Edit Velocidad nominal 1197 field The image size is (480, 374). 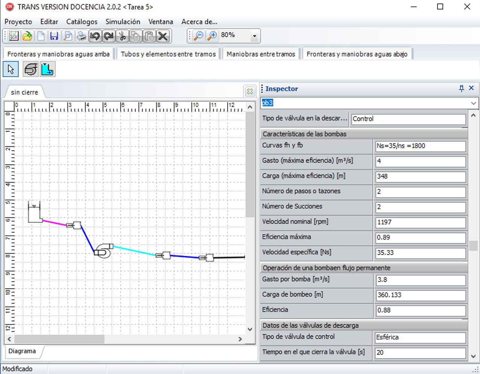(x=421, y=222)
